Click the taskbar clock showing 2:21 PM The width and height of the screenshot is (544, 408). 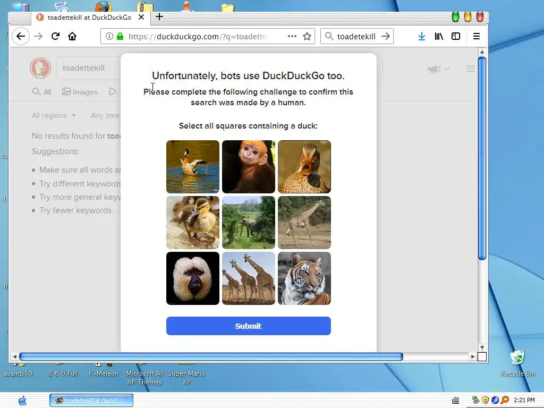coord(524,400)
